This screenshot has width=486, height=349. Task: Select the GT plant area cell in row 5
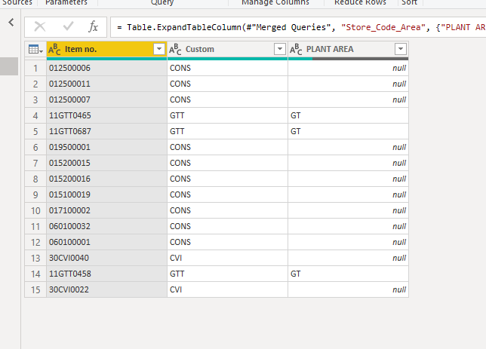(x=348, y=131)
